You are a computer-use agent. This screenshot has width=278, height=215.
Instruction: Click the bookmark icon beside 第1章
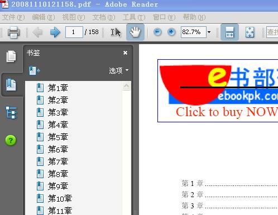40,88
